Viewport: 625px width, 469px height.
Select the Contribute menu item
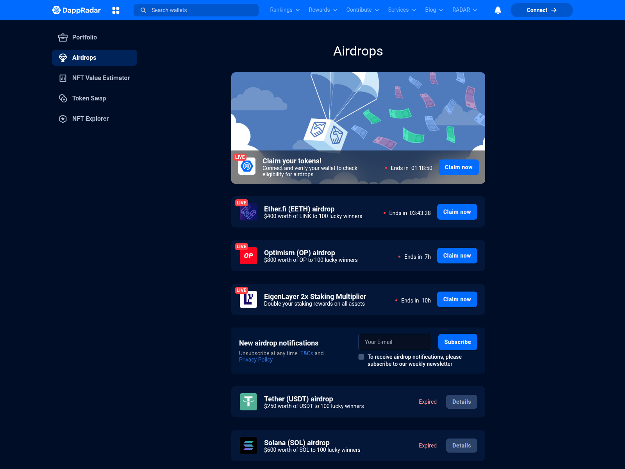pos(362,10)
